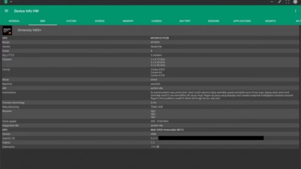Open the three-dot overflow menu

tap(295, 11)
